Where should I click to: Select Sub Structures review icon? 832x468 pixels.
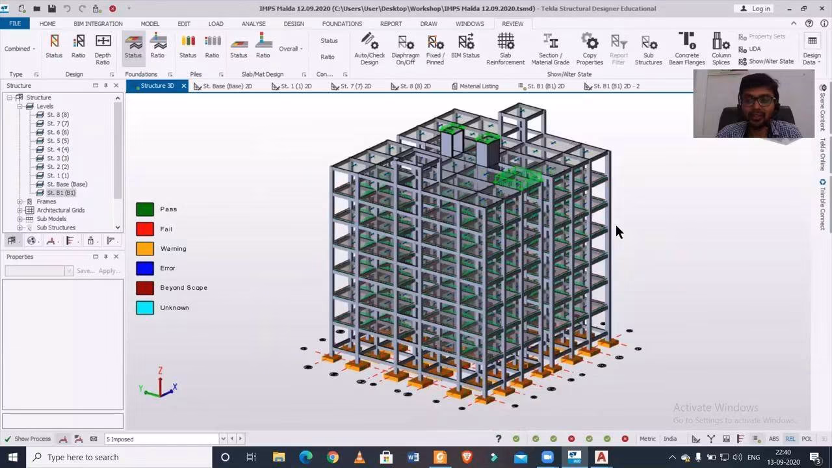coord(648,49)
